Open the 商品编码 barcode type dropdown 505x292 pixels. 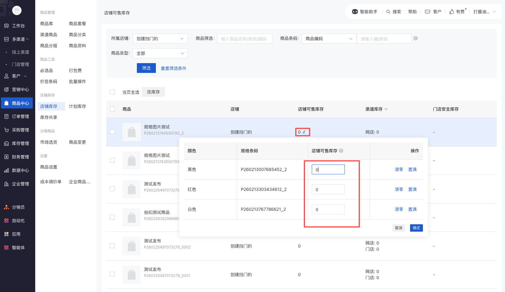coord(329,39)
